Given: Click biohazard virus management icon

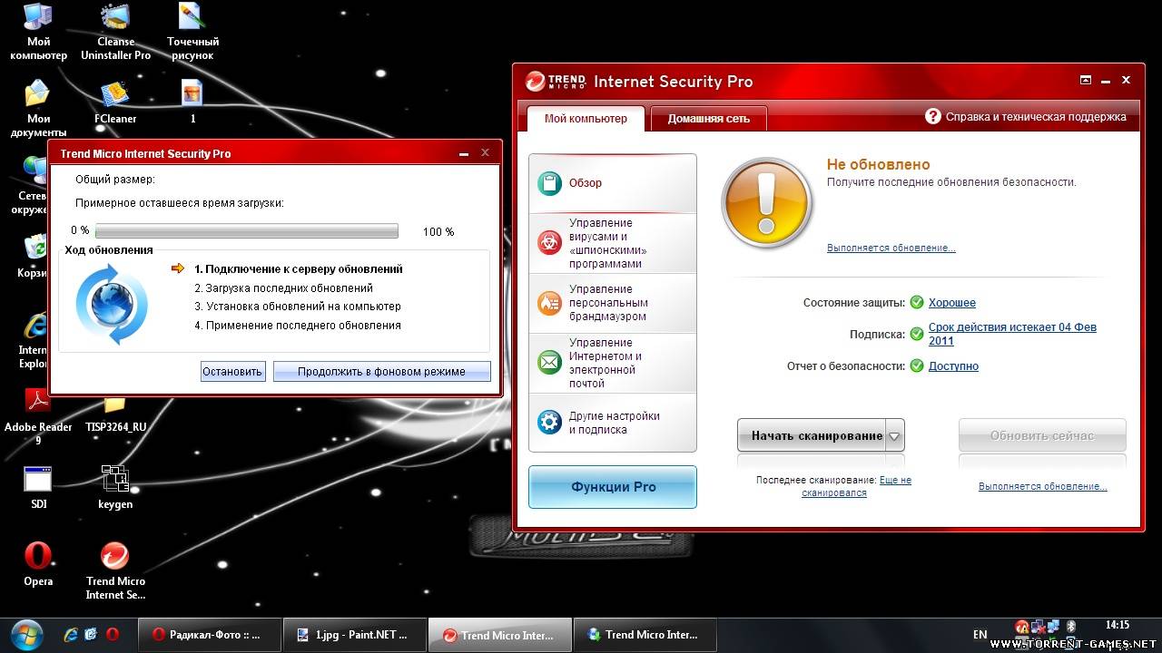Looking at the screenshot, I should click(x=549, y=242).
